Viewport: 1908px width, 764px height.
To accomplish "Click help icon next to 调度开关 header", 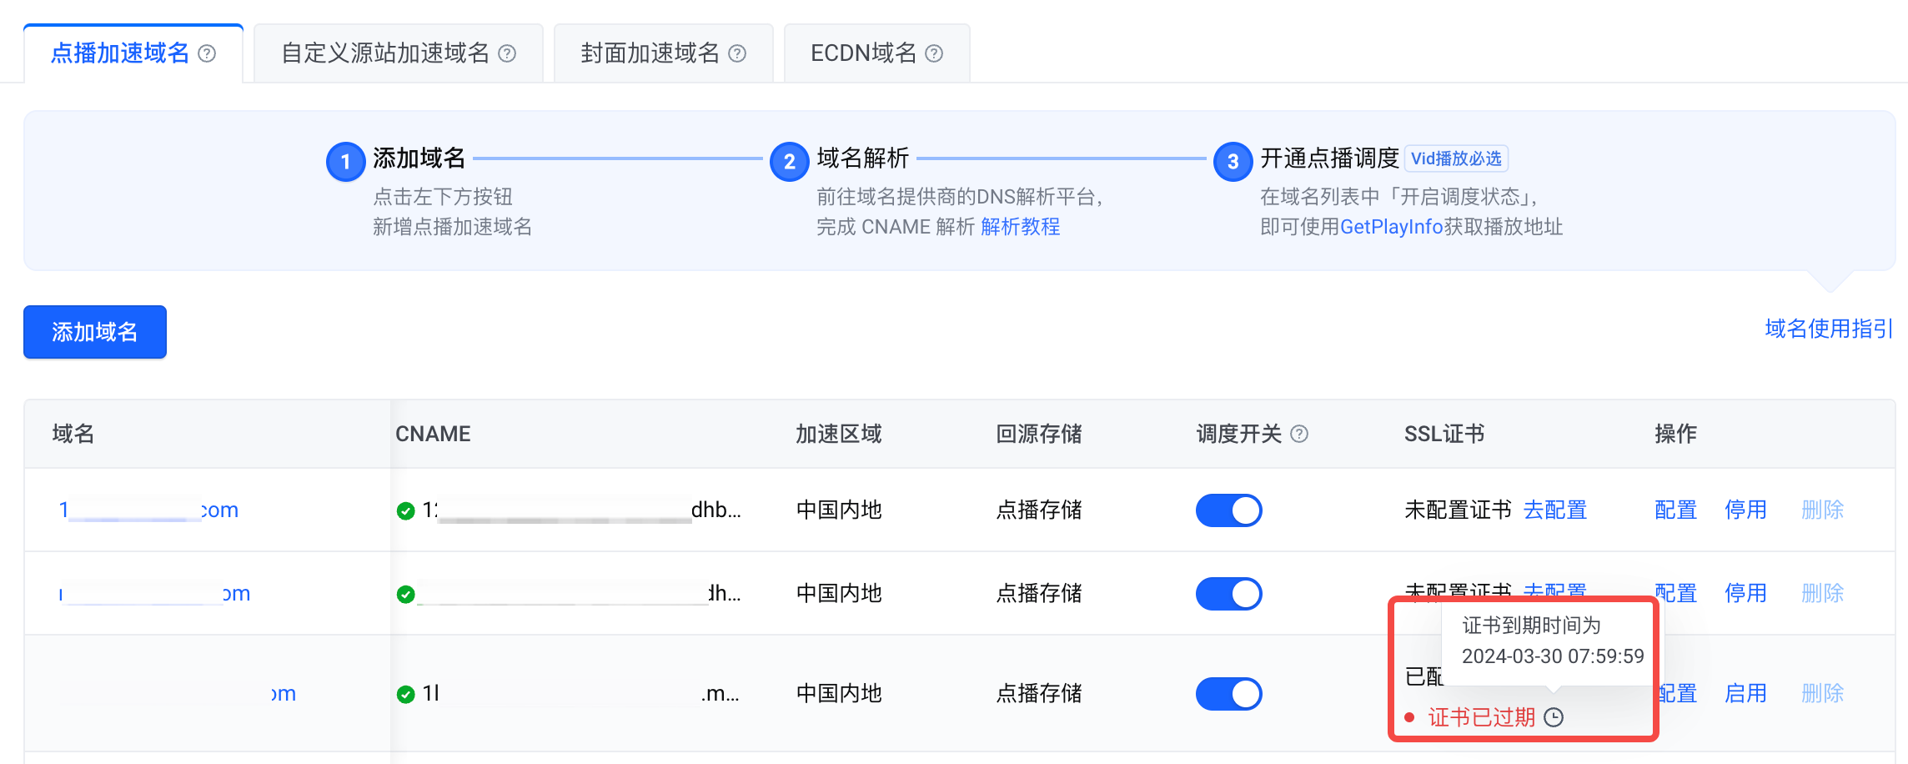I will tap(1299, 434).
